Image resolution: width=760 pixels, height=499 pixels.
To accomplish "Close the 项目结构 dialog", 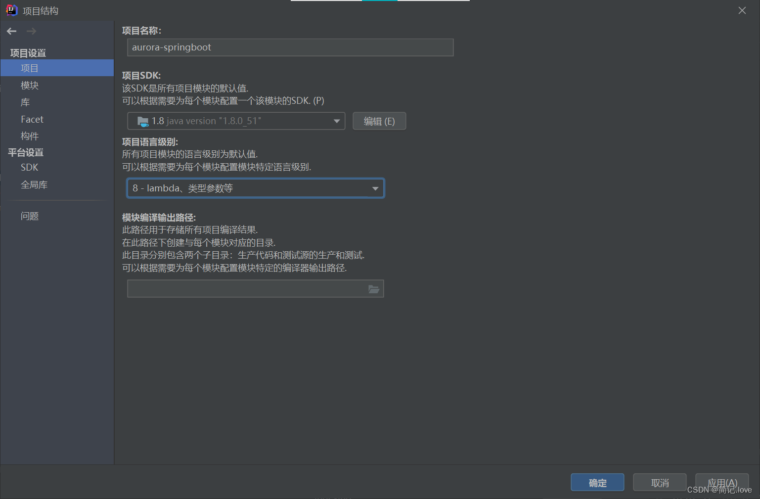I will click(x=742, y=10).
